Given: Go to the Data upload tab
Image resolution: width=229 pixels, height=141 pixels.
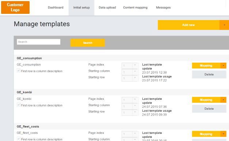Looking at the screenshot, I should point(107,8).
